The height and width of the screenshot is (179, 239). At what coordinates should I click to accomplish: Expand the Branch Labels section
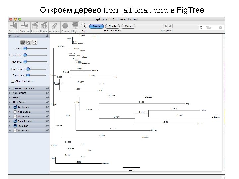(x=9, y=121)
